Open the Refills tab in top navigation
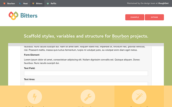 pos(52,3)
